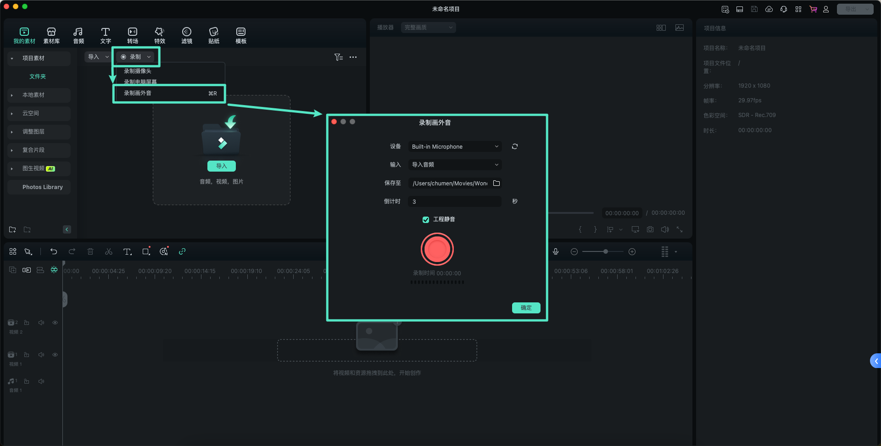Click the timeline zoom slider handle
Image resolution: width=881 pixels, height=446 pixels.
point(606,251)
